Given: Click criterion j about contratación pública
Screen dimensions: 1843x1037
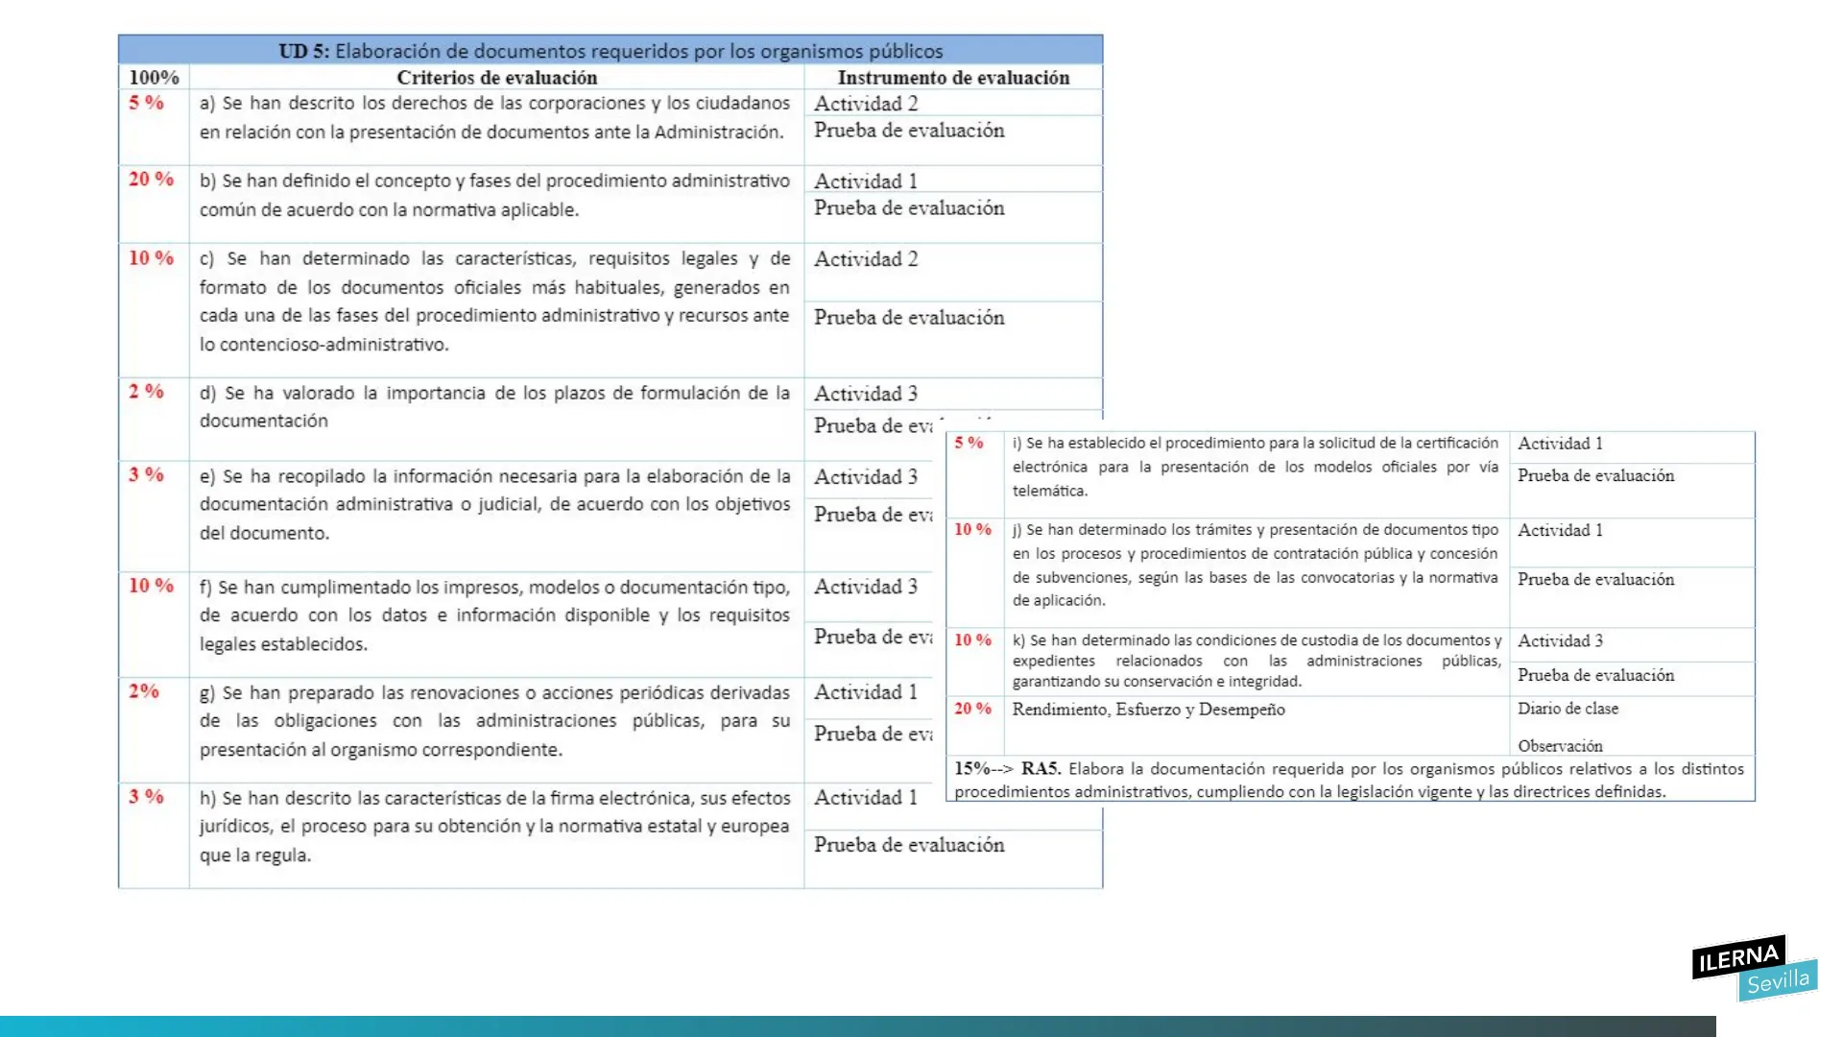Looking at the screenshot, I should [x=1255, y=565].
